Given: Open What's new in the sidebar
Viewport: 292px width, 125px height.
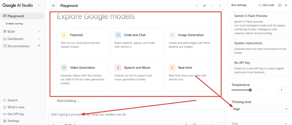Looking at the screenshot, I should (14, 107).
